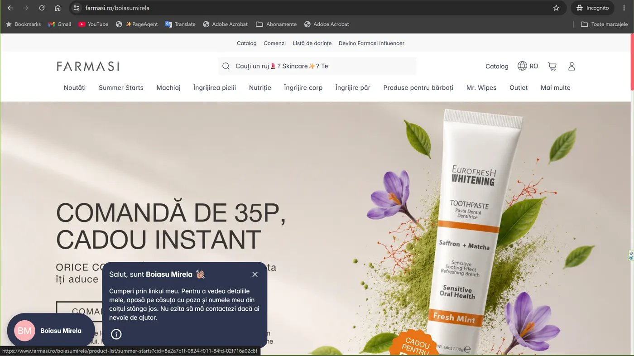
Task: Expand the Toate marcajele folder
Action: [604, 24]
